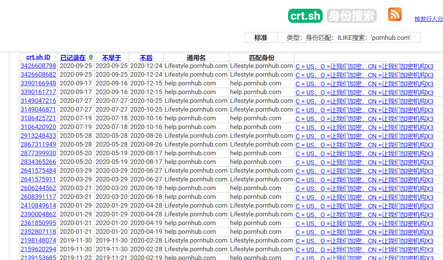Open issuer link in row 3149047216
Image resolution: width=443 pixels, height=260 pixels.
click(365, 101)
